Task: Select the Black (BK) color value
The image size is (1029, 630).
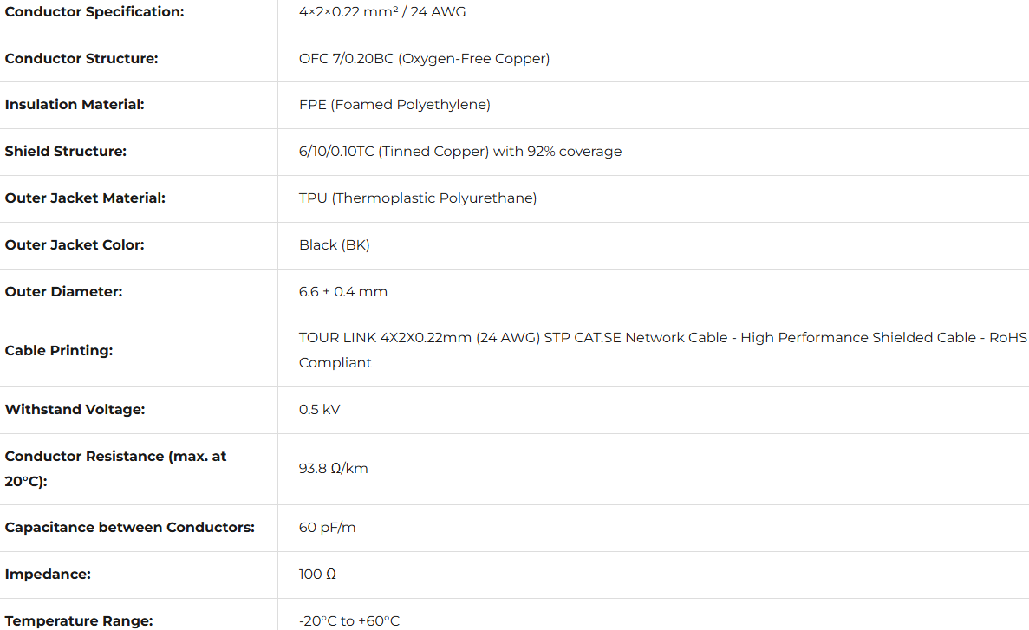Action: (335, 245)
